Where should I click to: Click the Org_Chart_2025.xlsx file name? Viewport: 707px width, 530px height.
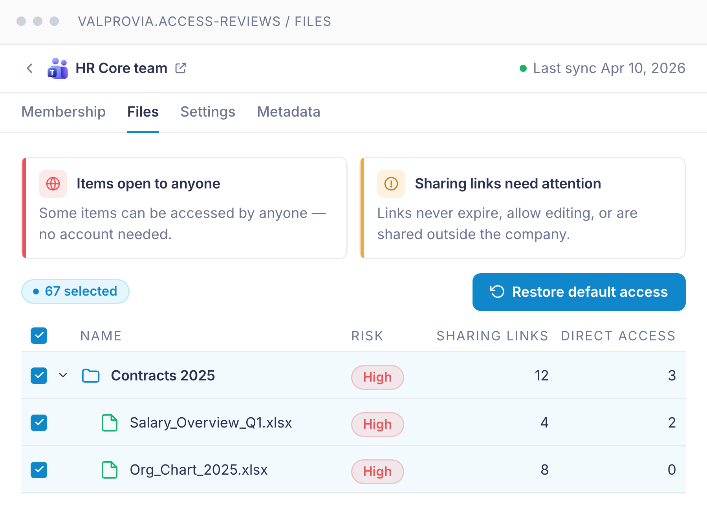tap(199, 470)
